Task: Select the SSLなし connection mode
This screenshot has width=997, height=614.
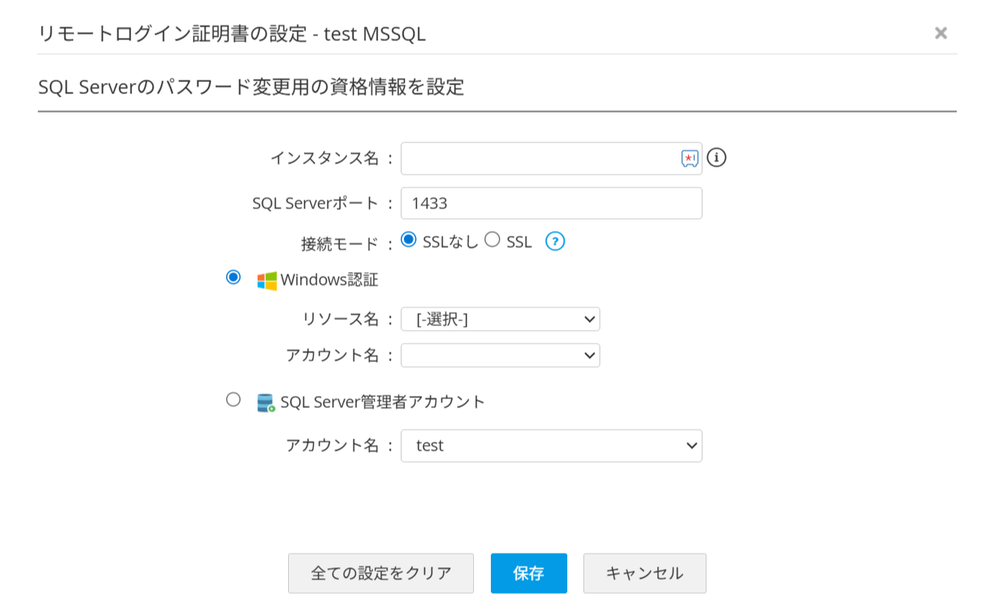Action: coord(409,240)
